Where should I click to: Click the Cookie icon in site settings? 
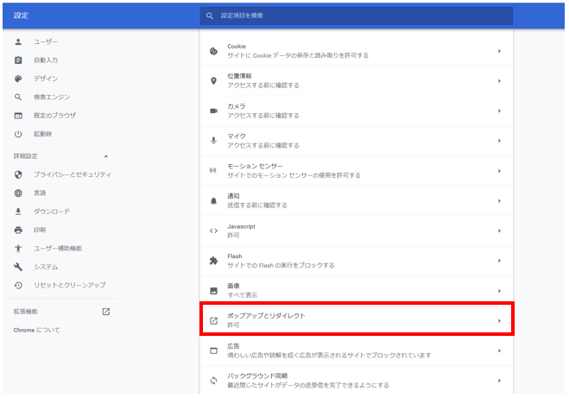click(213, 51)
